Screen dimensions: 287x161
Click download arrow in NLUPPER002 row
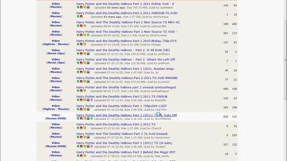tap(78, 119)
